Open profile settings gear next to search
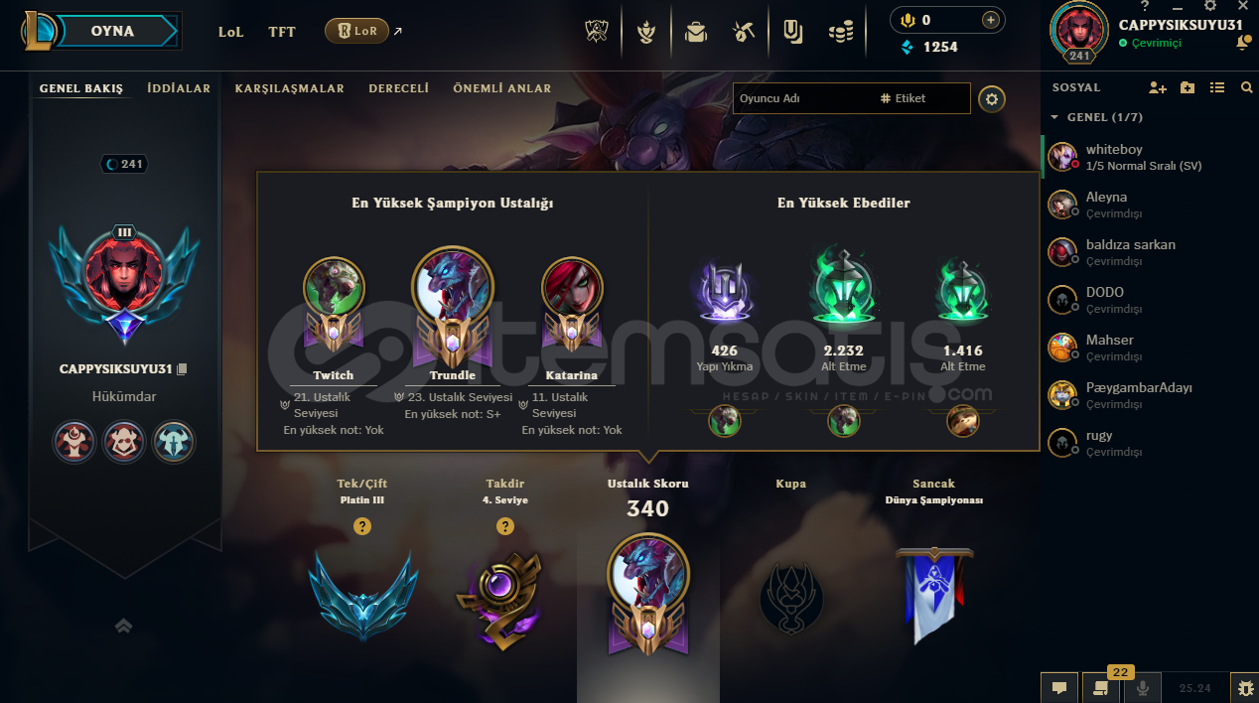This screenshot has height=703, width=1259. pyautogui.click(x=992, y=98)
